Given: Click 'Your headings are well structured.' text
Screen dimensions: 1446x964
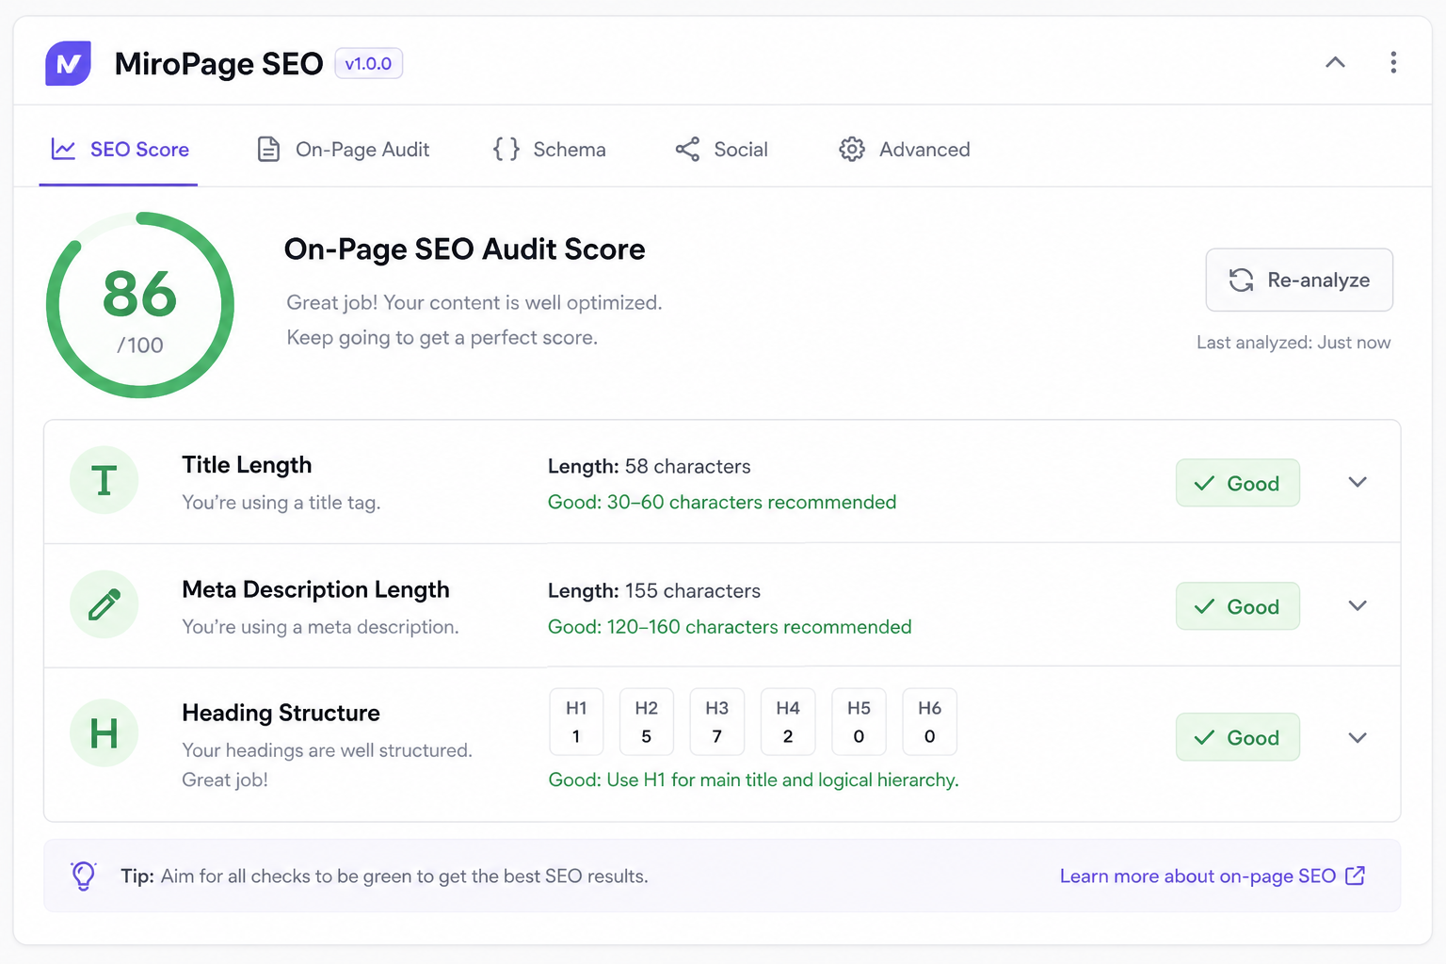Looking at the screenshot, I should (327, 750).
